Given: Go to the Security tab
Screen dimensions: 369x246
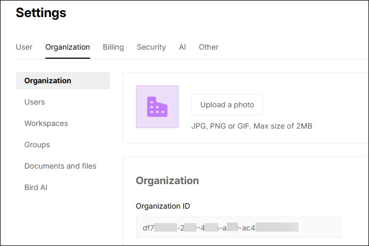Looking at the screenshot, I should 151,47.
